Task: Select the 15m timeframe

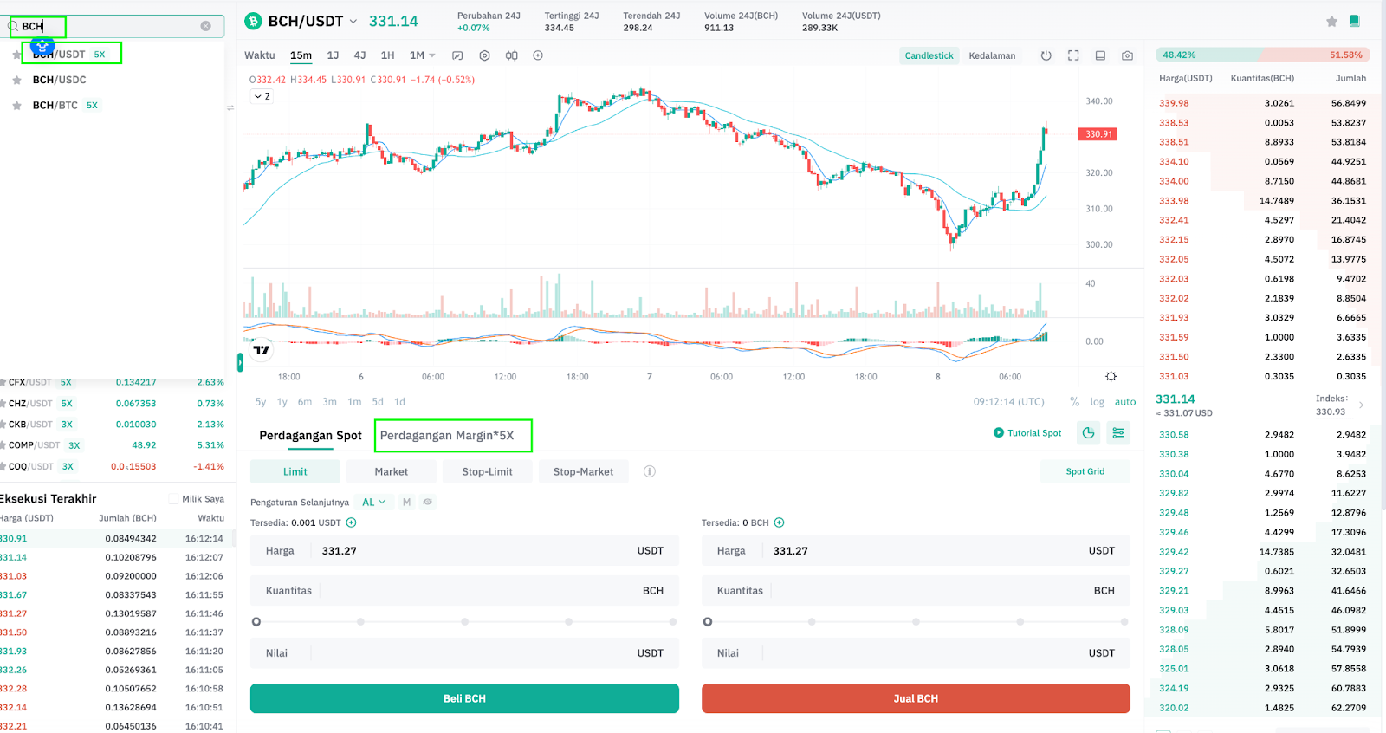Action: click(301, 55)
